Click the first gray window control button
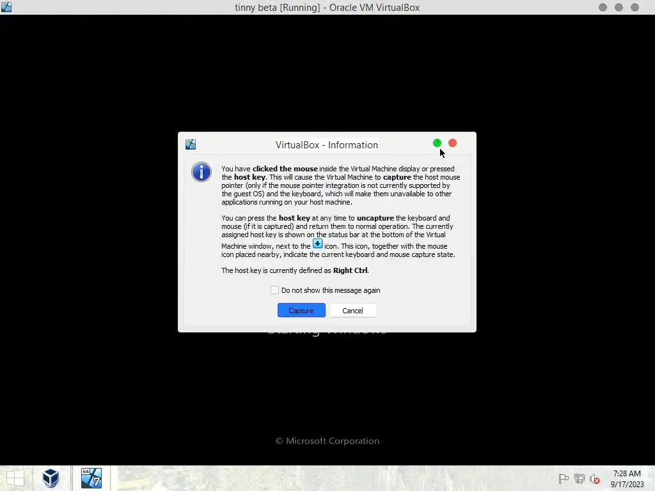Image resolution: width=655 pixels, height=491 pixels. tap(603, 8)
